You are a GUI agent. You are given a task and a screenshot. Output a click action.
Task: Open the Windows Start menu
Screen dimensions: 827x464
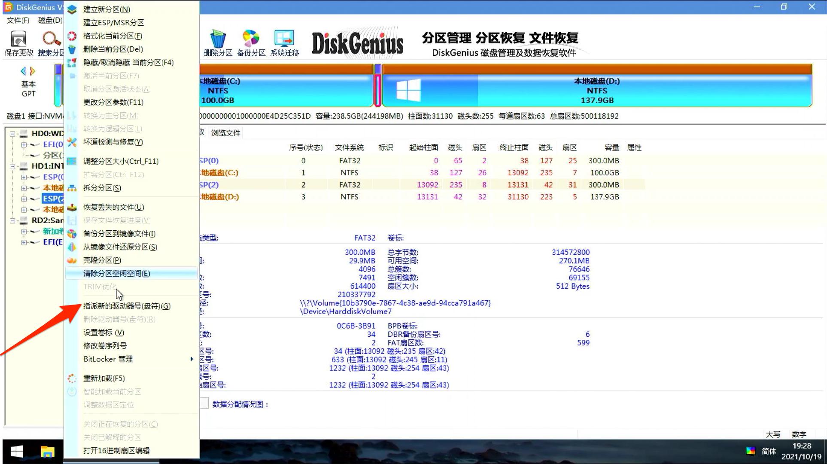16,451
